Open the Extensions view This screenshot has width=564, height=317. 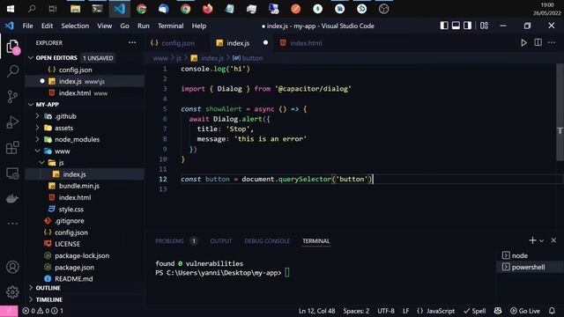click(12, 147)
